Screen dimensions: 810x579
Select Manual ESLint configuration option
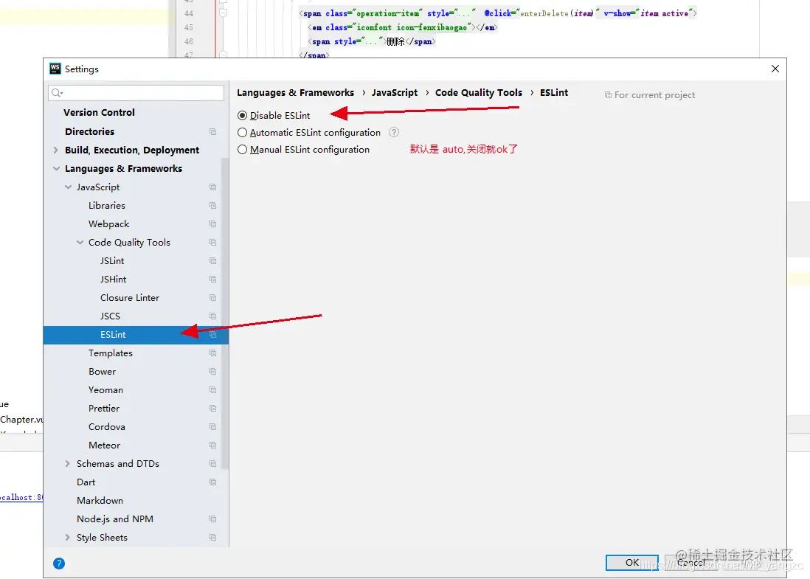(242, 150)
